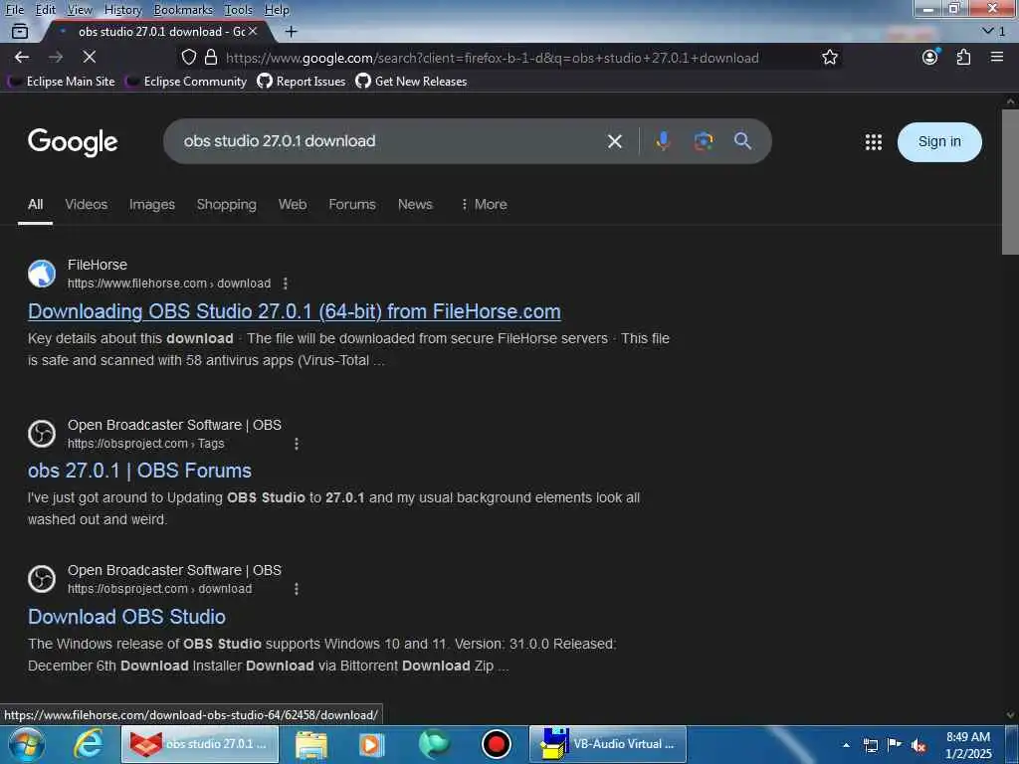Open the Firefox View icon left of tabs
This screenshot has height=764, width=1019.
pyautogui.click(x=20, y=31)
